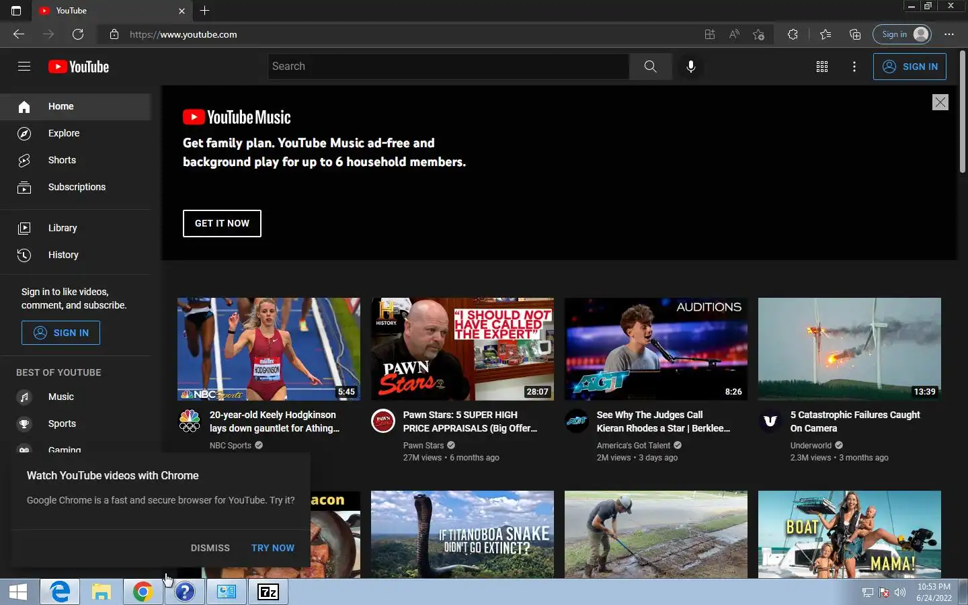Click Underworld channel name
This screenshot has width=968, height=605.
811,446
